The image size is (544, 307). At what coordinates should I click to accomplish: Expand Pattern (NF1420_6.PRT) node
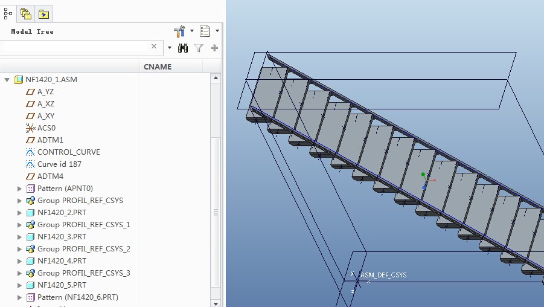[20, 297]
